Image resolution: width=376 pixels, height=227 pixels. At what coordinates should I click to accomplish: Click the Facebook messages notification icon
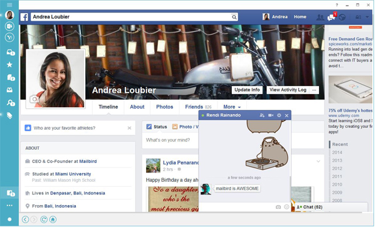click(x=332, y=17)
